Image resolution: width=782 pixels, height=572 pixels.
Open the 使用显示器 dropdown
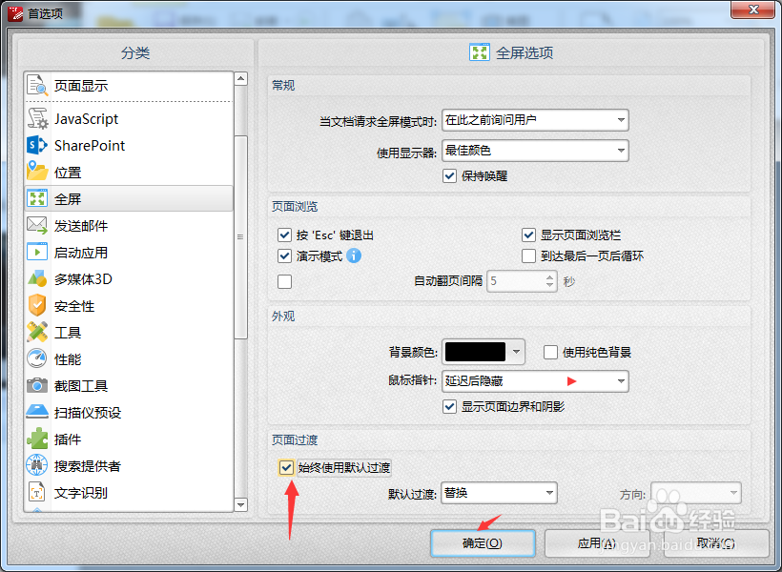535,151
